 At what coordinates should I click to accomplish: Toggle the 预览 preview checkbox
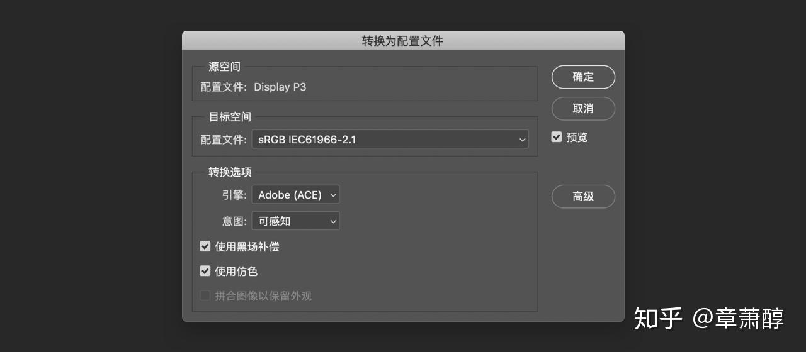click(x=557, y=136)
